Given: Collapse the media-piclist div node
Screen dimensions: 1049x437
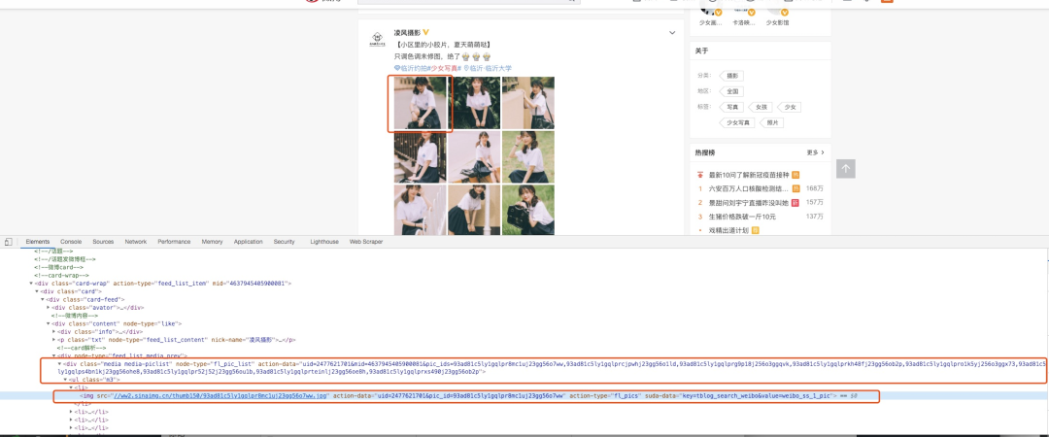Looking at the screenshot, I should pyautogui.click(x=59, y=364).
